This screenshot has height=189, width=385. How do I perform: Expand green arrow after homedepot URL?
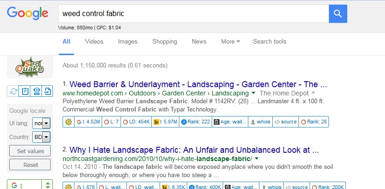coord(253,93)
